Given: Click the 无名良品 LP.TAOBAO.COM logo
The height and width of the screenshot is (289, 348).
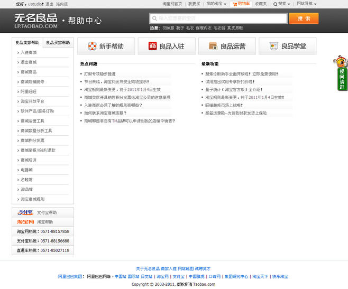Looking at the screenshot, I should pos(36,21).
